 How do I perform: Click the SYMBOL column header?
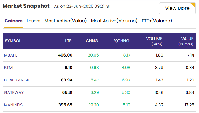[13, 41]
